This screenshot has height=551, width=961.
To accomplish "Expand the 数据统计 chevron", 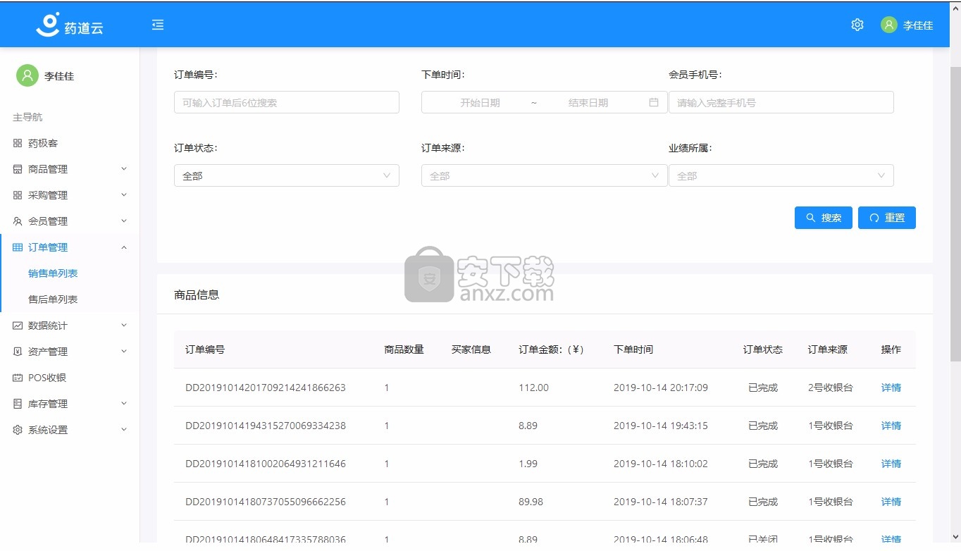I will point(124,325).
